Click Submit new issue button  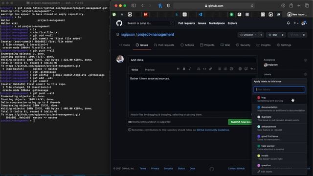(x=240, y=122)
